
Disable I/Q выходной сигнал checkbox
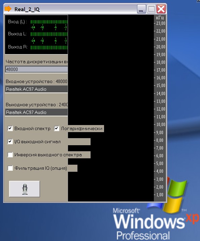click(x=10, y=142)
